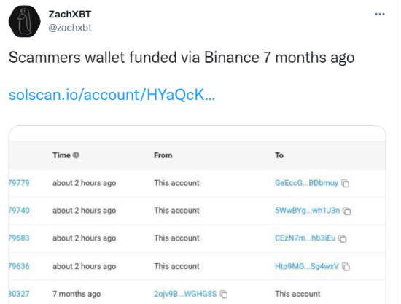Copy the 5WwBYg...wh1J3n address
The height and width of the screenshot is (304, 401).
[347, 211]
